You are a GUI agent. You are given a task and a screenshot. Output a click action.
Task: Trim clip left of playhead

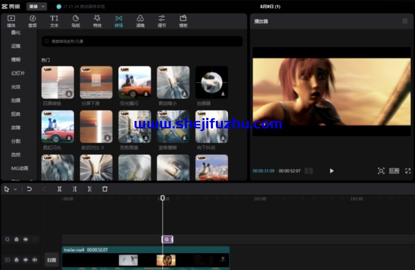75,189
